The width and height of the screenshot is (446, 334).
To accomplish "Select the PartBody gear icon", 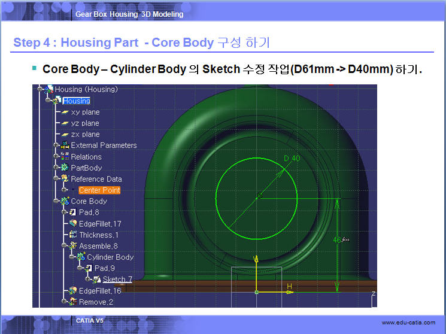I will (x=65, y=168).
